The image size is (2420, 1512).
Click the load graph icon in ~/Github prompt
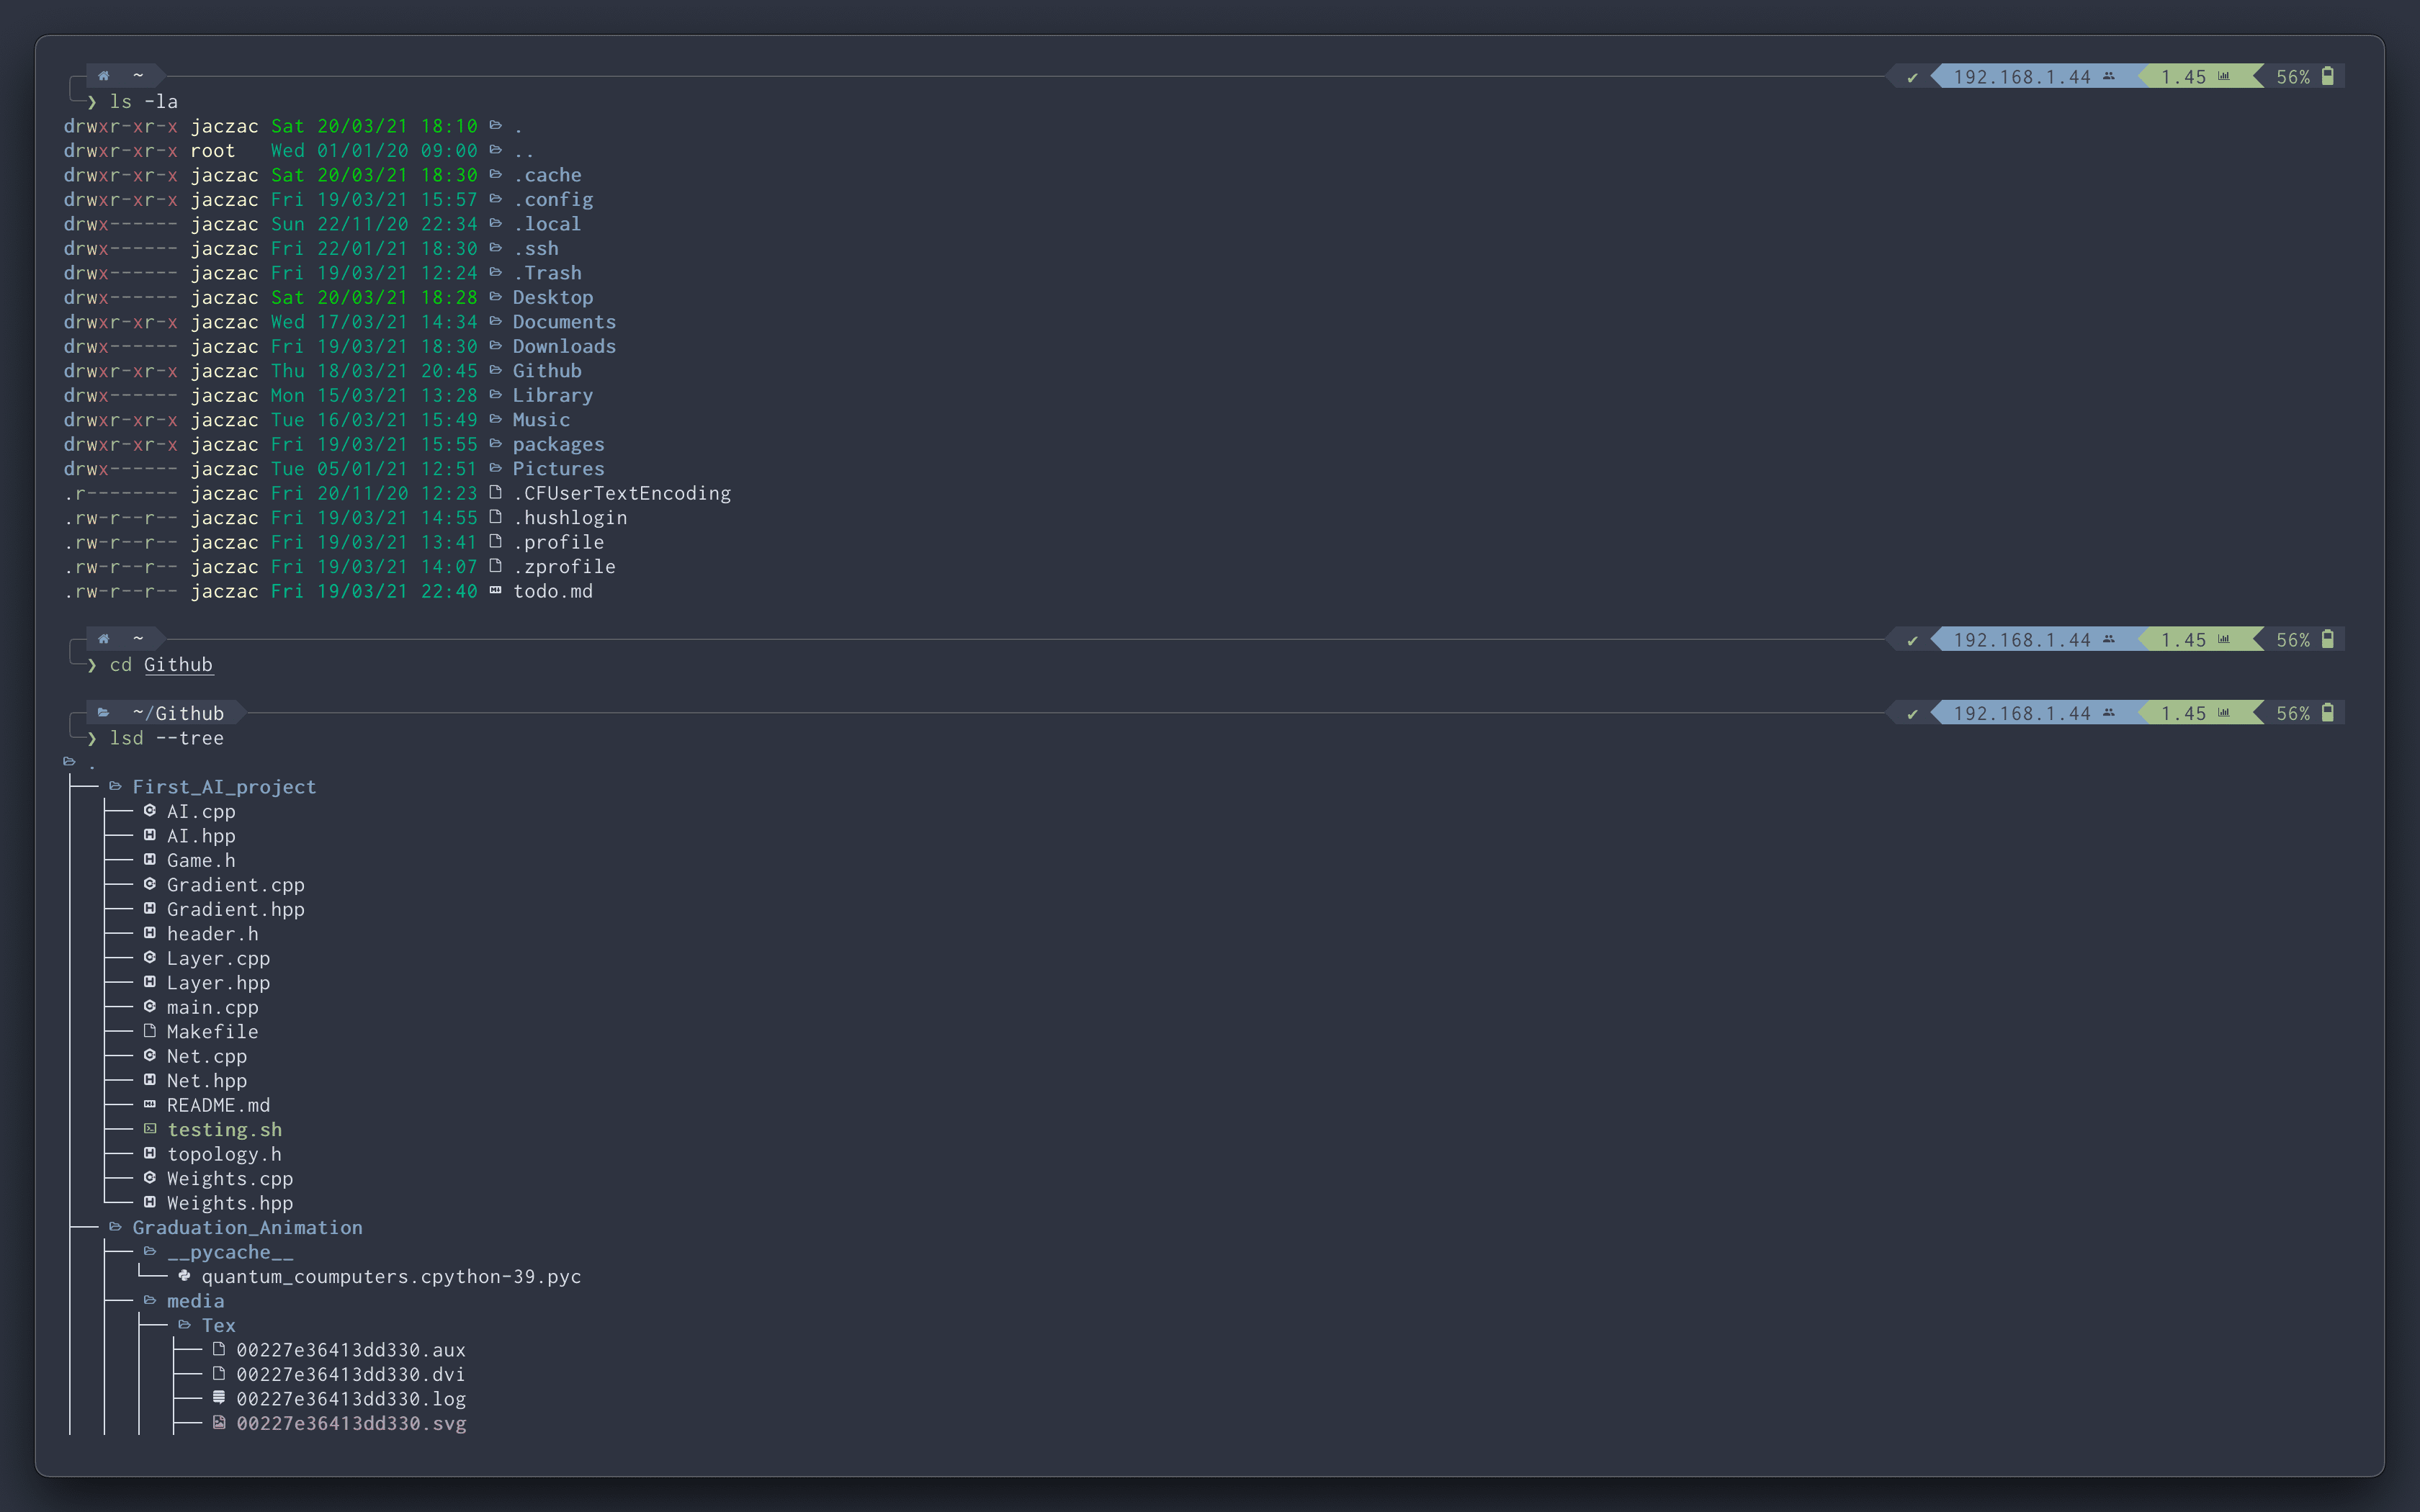click(x=2223, y=713)
